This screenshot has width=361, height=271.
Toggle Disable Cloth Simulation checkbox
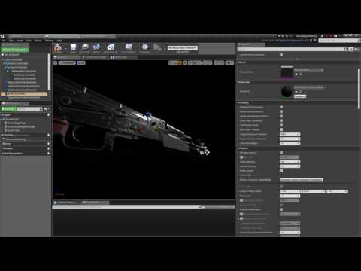[x=281, y=107]
